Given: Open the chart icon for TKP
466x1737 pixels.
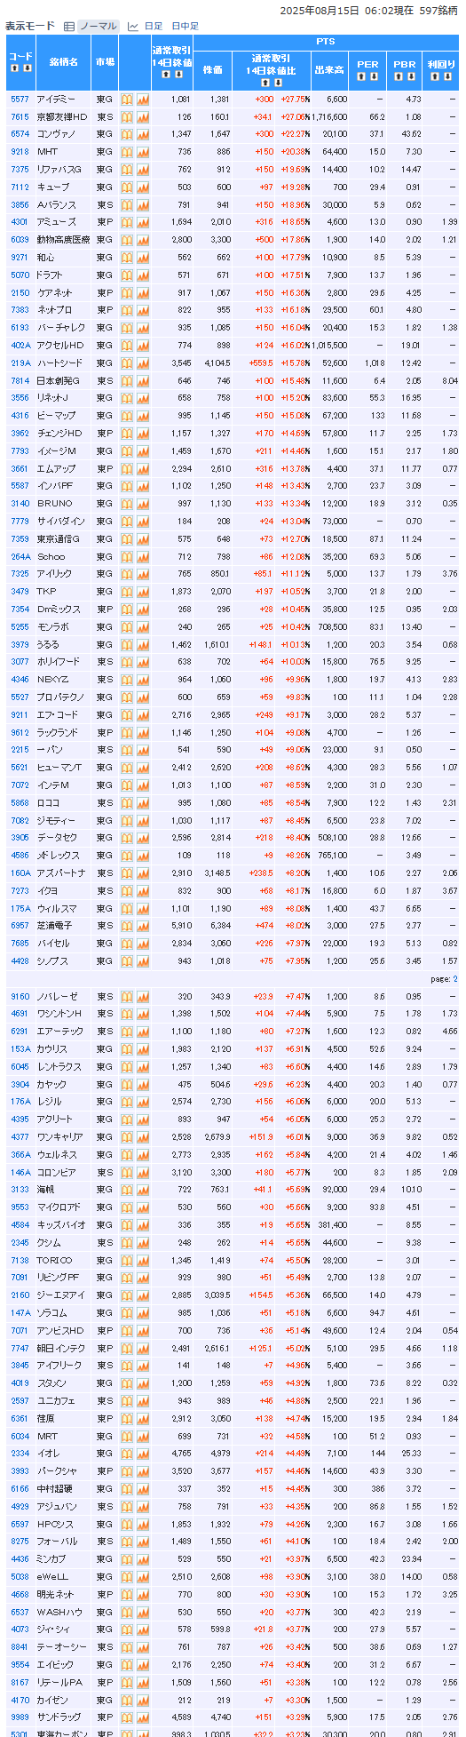Looking at the screenshot, I should (x=143, y=592).
